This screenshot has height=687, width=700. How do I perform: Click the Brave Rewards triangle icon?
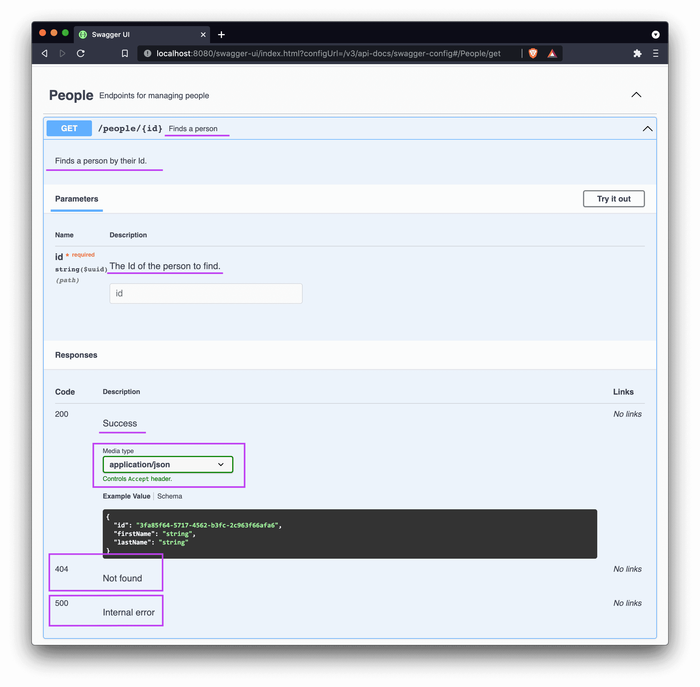click(552, 54)
